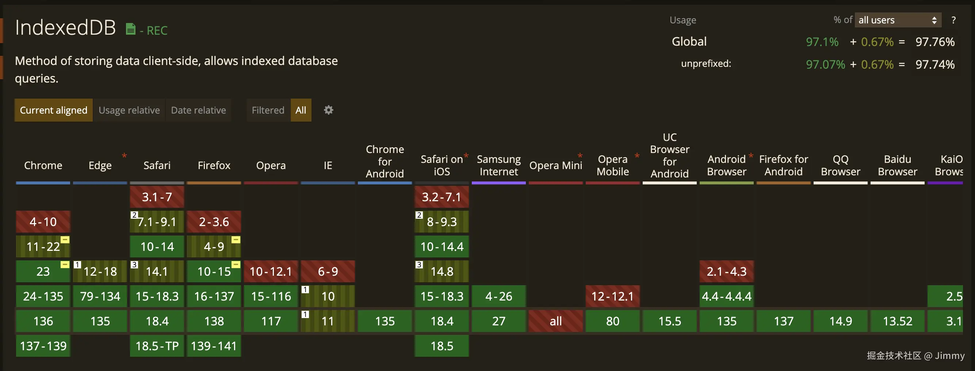The width and height of the screenshot is (975, 371).
Task: Click the footnote 2 marker on Safari 7.1-9.1
Action: click(134, 215)
